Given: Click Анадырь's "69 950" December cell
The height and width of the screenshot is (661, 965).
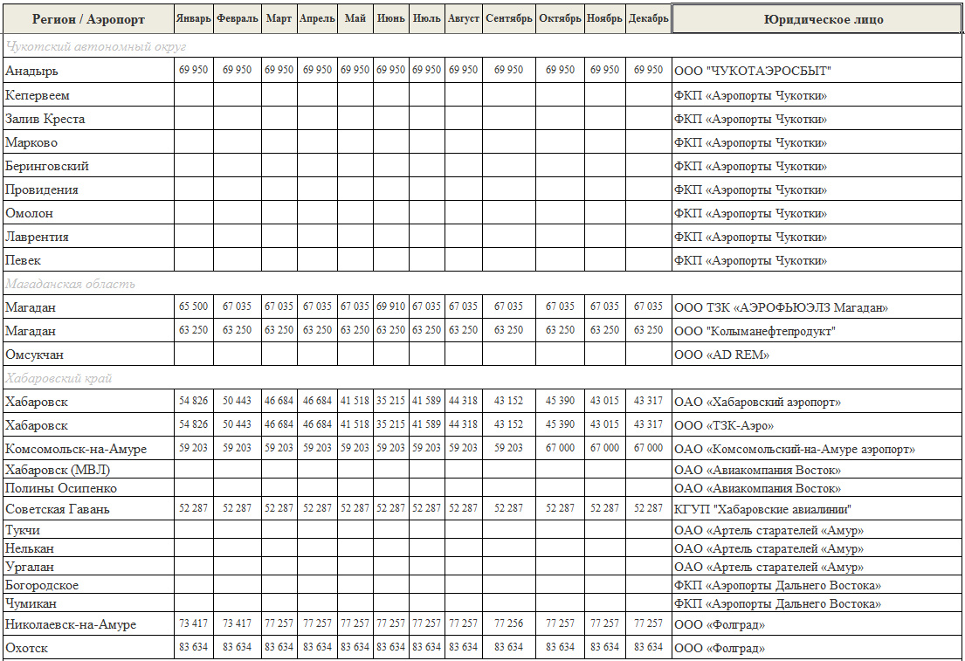Looking at the screenshot, I should tap(648, 70).
